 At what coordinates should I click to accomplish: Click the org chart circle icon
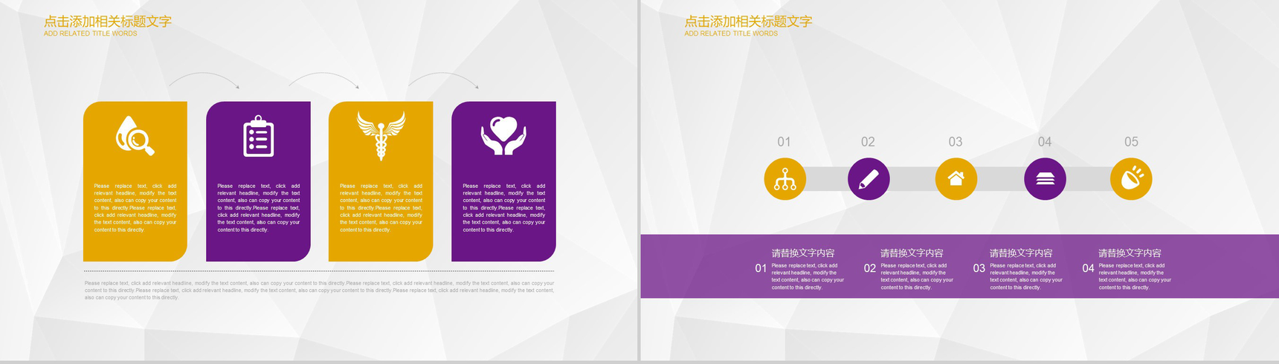pyautogui.click(x=785, y=179)
